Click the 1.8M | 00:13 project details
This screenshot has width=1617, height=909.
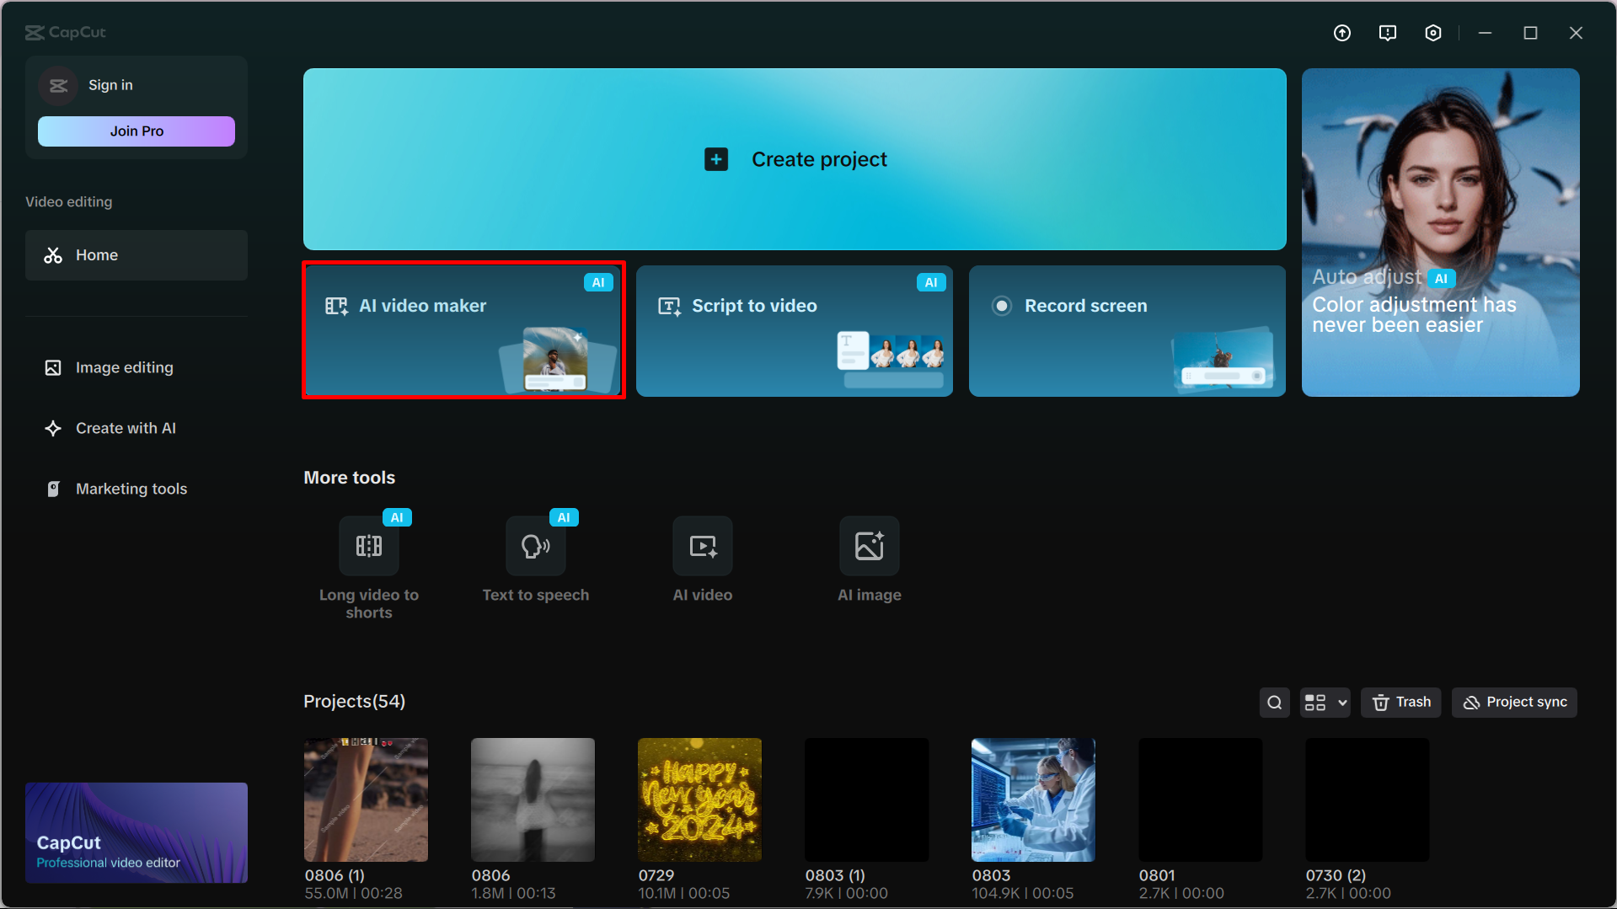[x=514, y=893]
